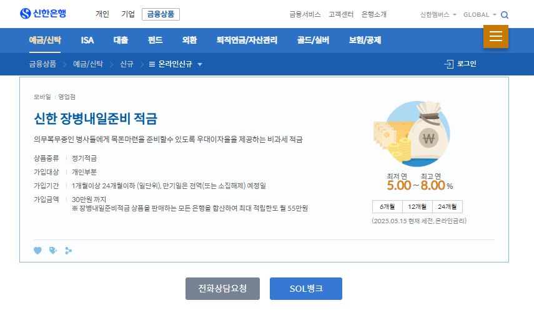Click the 전화상담요청 button

(x=222, y=289)
